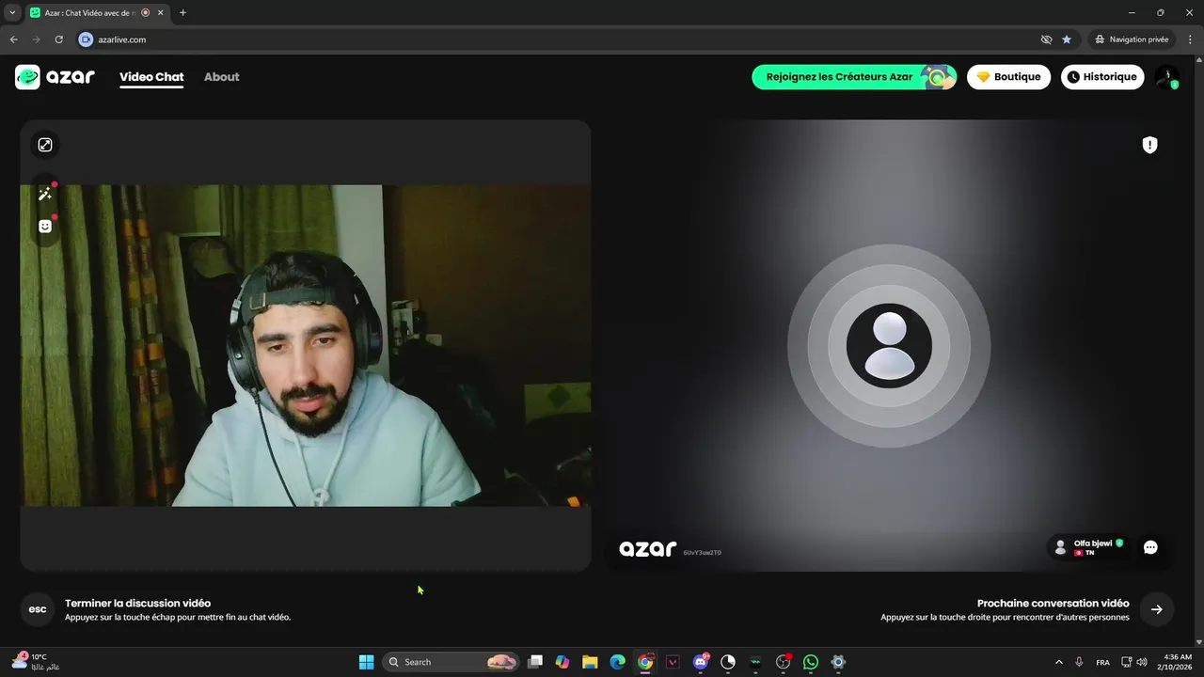
Task: Open volume tray control
Action: tap(1142, 662)
